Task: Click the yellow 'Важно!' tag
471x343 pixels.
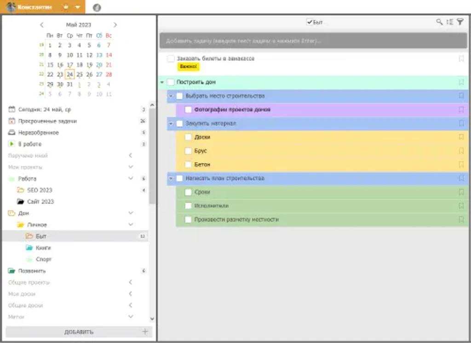Action: [188, 67]
